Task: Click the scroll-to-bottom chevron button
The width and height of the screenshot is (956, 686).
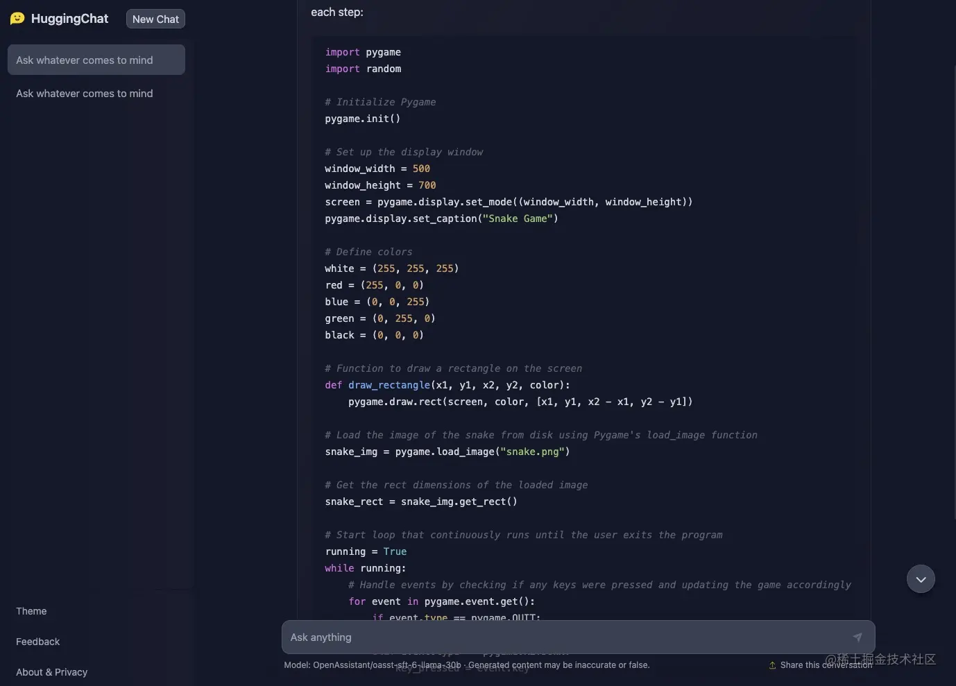Action: [x=921, y=579]
